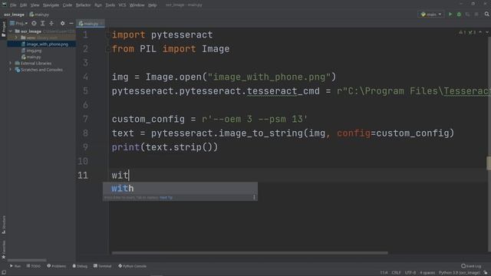Open the main run configuration dropdown
Screen dimensions: 491x276
click(x=431, y=15)
